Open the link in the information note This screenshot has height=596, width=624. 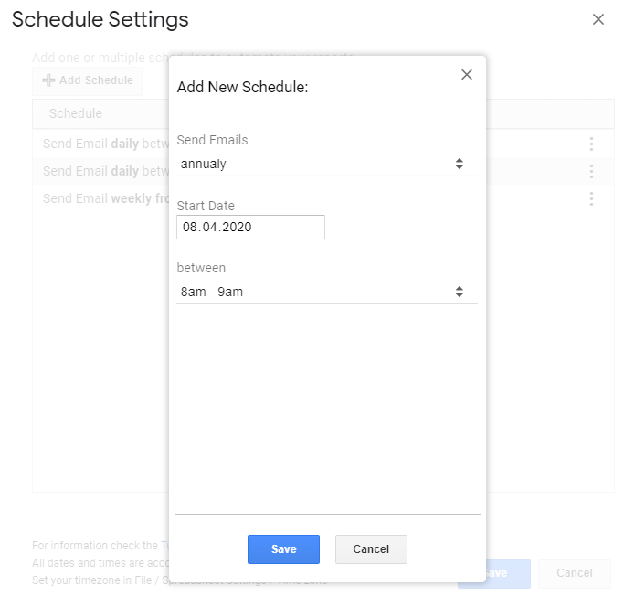point(164,546)
